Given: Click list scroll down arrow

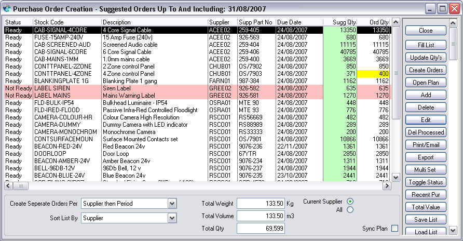Looking at the screenshot, I should coord(396,178).
